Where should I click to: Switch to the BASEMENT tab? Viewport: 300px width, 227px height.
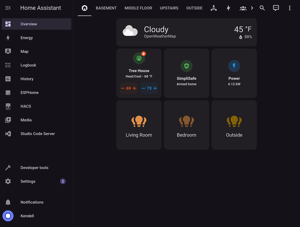point(106,8)
